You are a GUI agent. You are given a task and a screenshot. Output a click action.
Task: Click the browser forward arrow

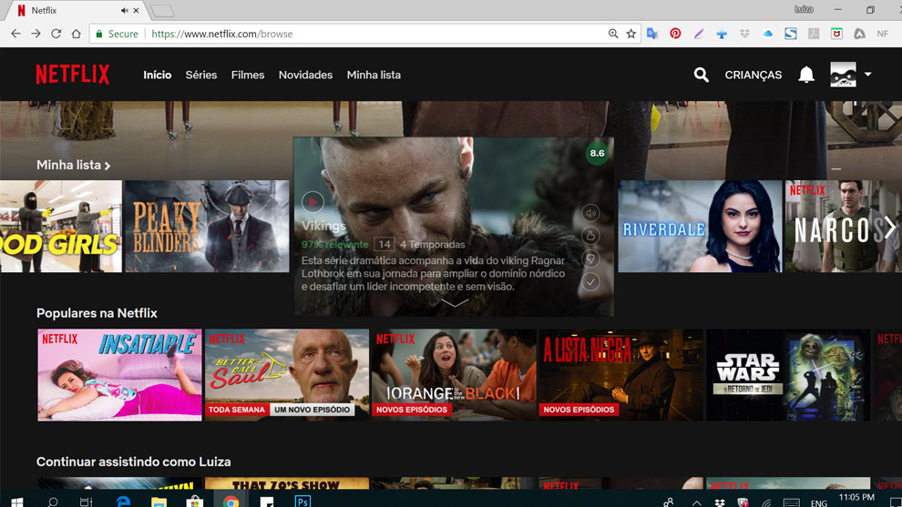point(36,34)
